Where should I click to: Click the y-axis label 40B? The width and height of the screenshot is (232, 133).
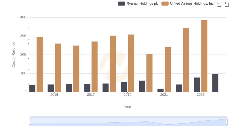pyautogui.click(x=23, y=17)
